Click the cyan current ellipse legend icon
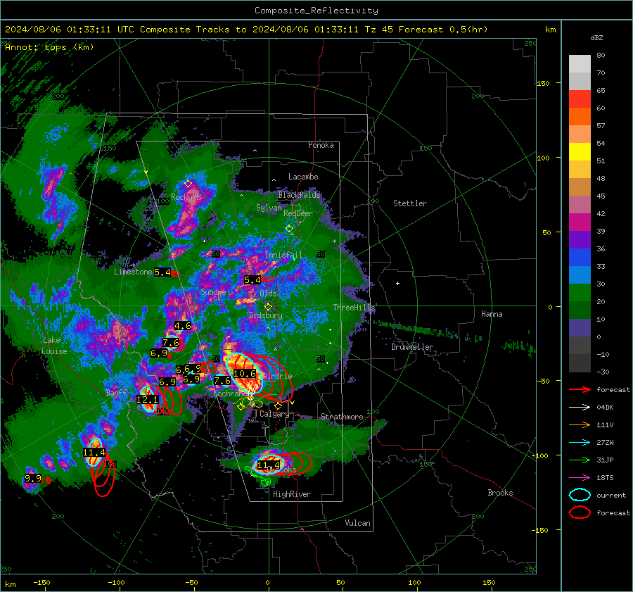This screenshot has width=633, height=592. tap(580, 495)
